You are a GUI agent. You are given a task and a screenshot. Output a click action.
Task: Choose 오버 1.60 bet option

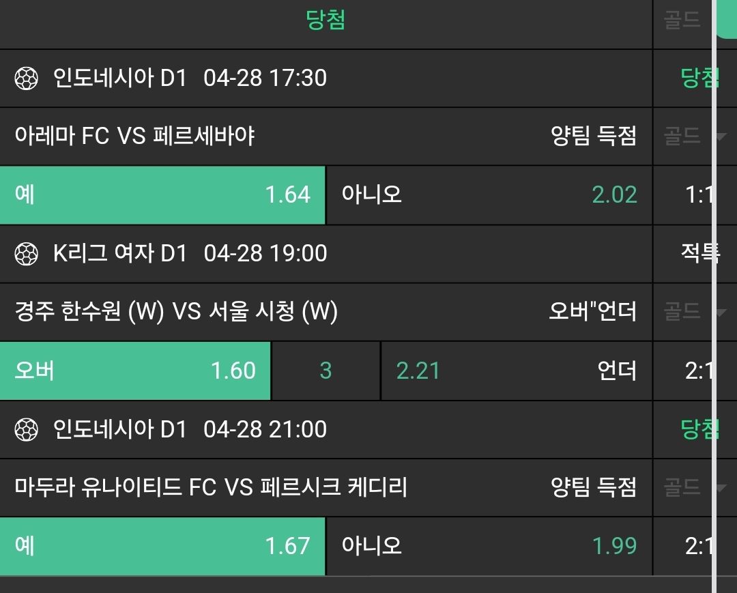135,371
